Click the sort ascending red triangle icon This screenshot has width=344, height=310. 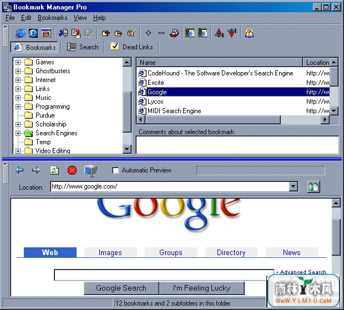pos(219,33)
